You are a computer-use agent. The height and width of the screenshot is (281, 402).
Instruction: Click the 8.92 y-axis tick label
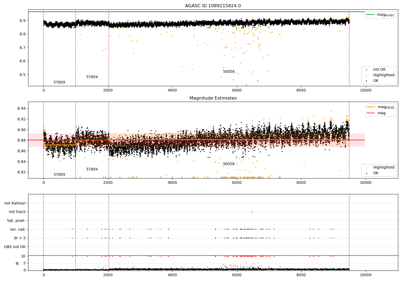pos(22,119)
